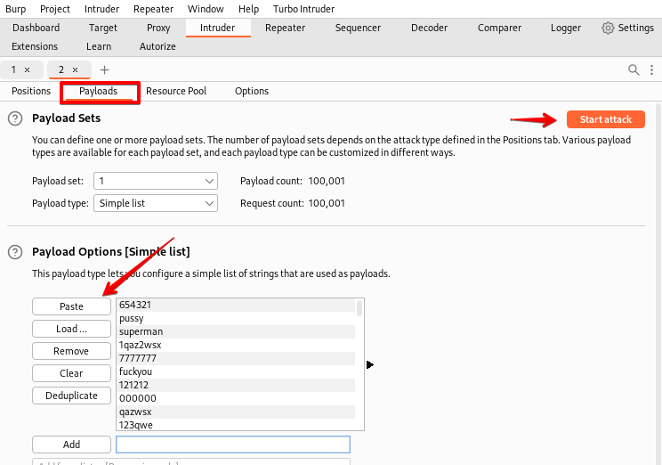The height and width of the screenshot is (465, 662).
Task: Go to the Resource Pool sub-tab
Action: [x=176, y=92]
